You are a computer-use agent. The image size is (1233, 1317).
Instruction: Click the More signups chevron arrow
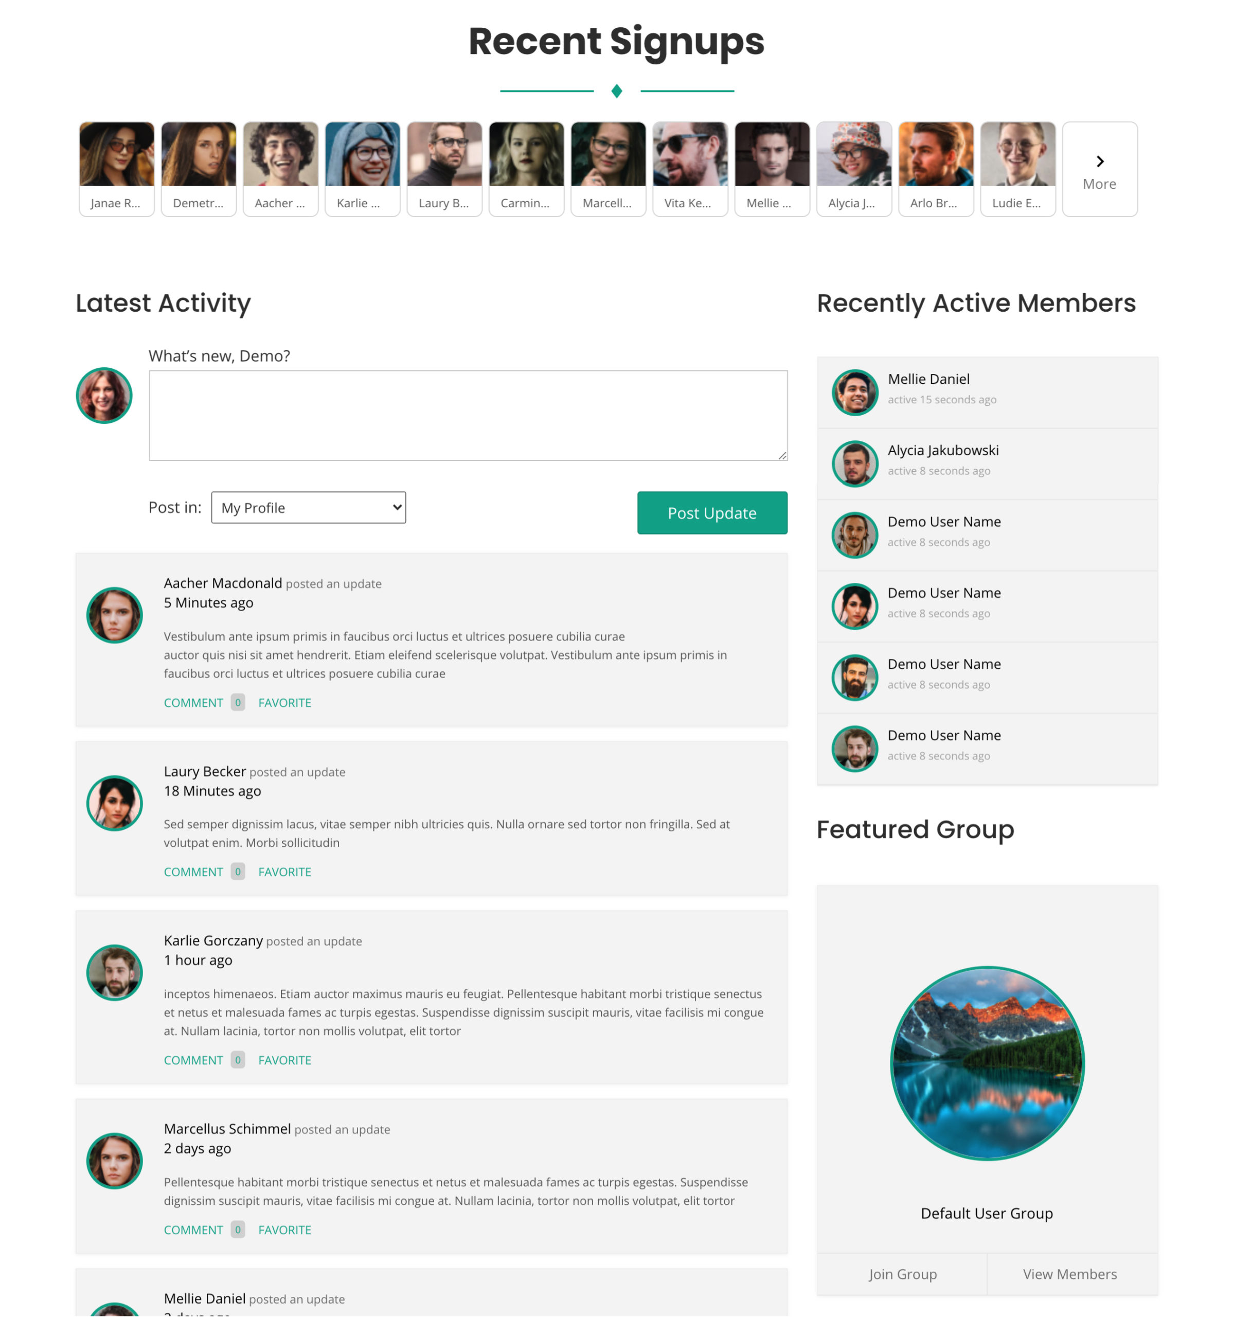pos(1099,162)
